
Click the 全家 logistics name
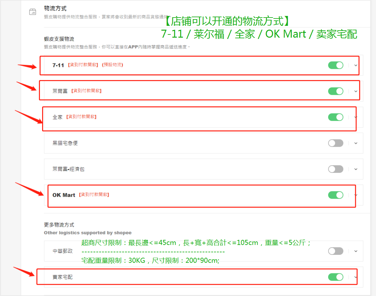coord(57,117)
